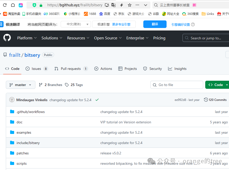Open the release v5.0.2 commit message

(111, 153)
